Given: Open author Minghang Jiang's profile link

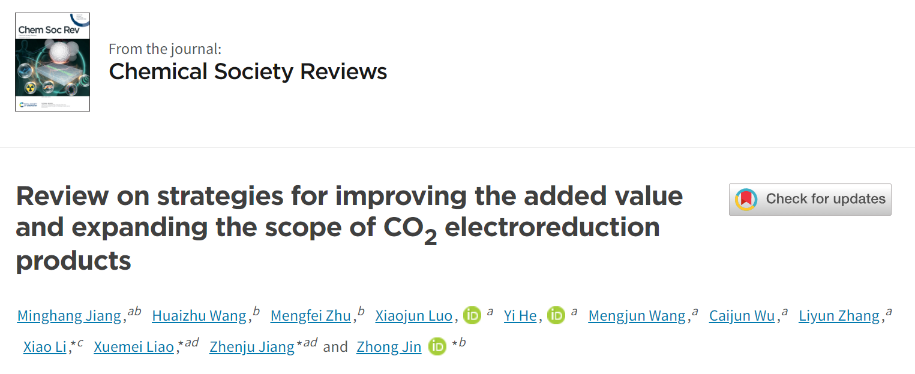Looking at the screenshot, I should coord(69,316).
